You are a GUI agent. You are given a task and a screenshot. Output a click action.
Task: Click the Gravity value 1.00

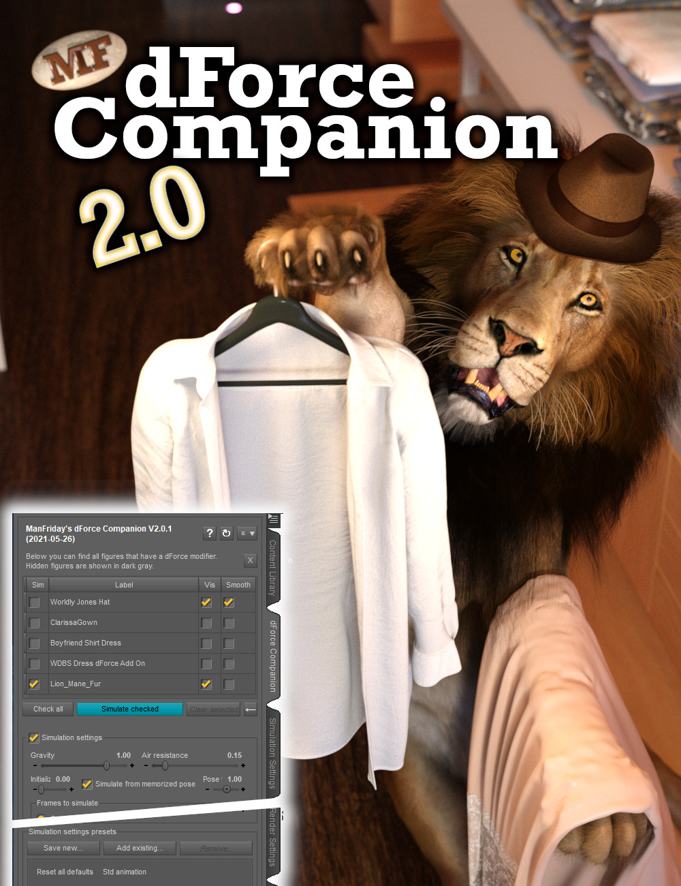pos(123,756)
